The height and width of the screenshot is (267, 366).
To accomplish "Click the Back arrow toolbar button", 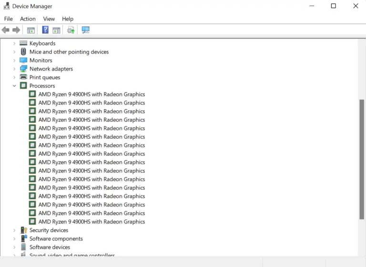I will pyautogui.click(x=6, y=30).
